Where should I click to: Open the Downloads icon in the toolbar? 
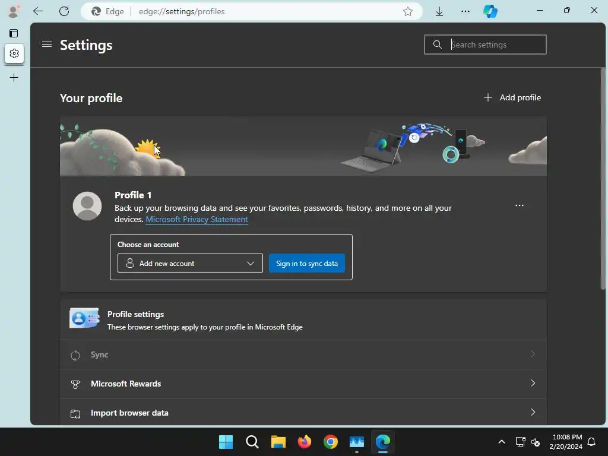[439, 11]
